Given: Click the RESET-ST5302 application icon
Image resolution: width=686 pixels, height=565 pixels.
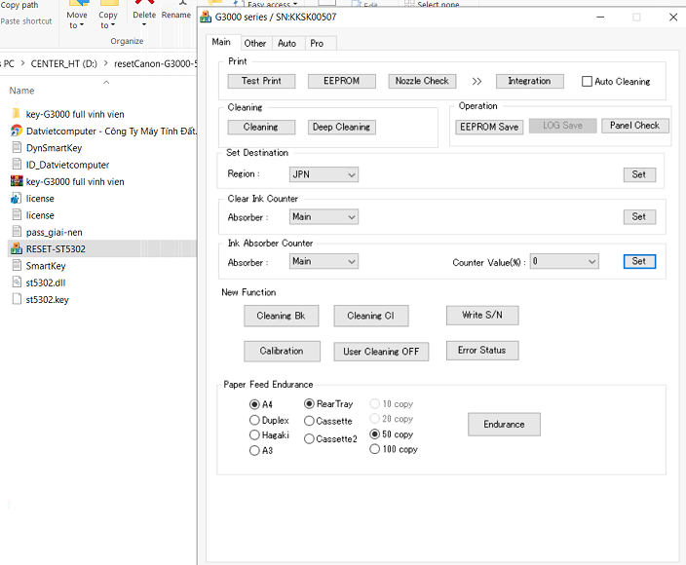Looking at the screenshot, I should [x=17, y=248].
